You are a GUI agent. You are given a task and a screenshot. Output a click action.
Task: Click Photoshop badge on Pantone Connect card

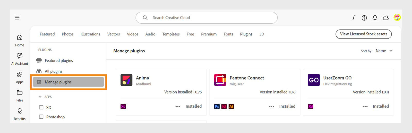[217, 106]
